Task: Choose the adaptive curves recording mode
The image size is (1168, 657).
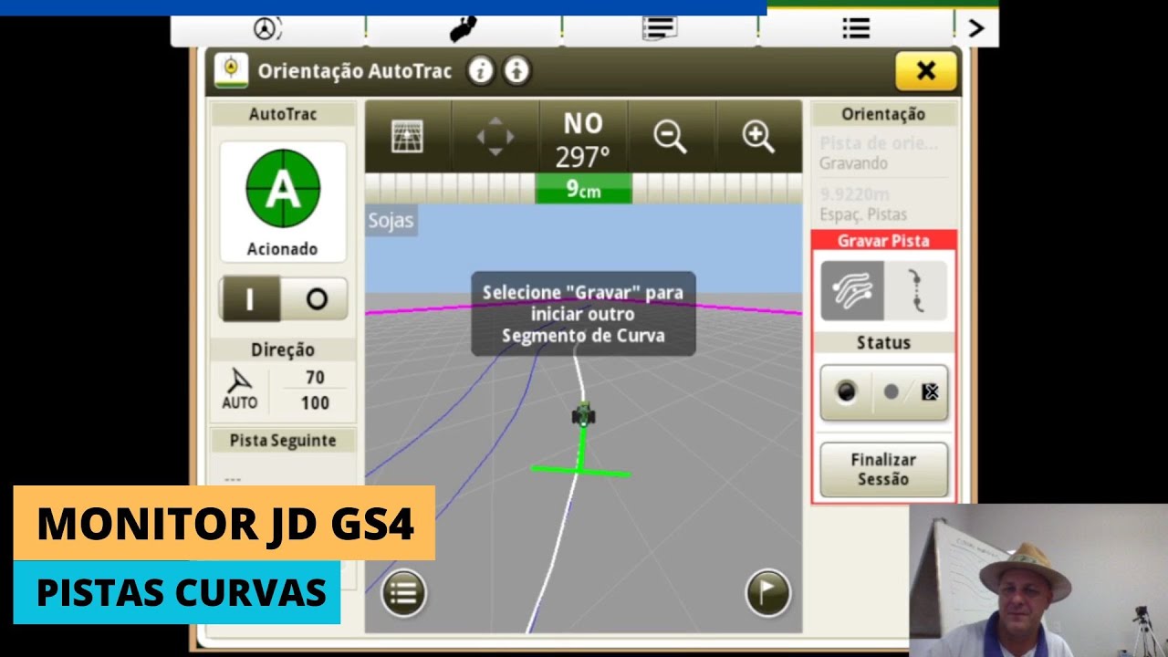Action: [852, 291]
